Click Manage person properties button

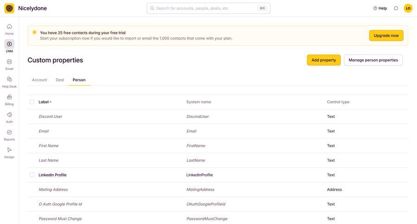point(373,60)
